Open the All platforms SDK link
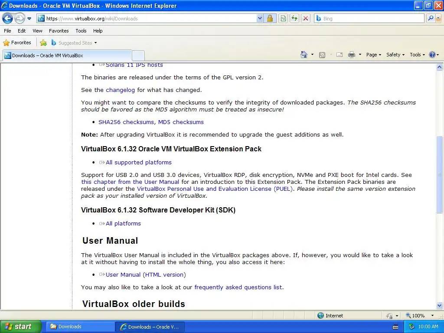Screen dimensions: 444x333 click(x=123, y=223)
